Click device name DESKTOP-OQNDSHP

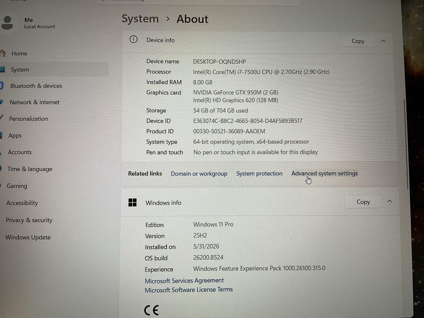point(219,62)
